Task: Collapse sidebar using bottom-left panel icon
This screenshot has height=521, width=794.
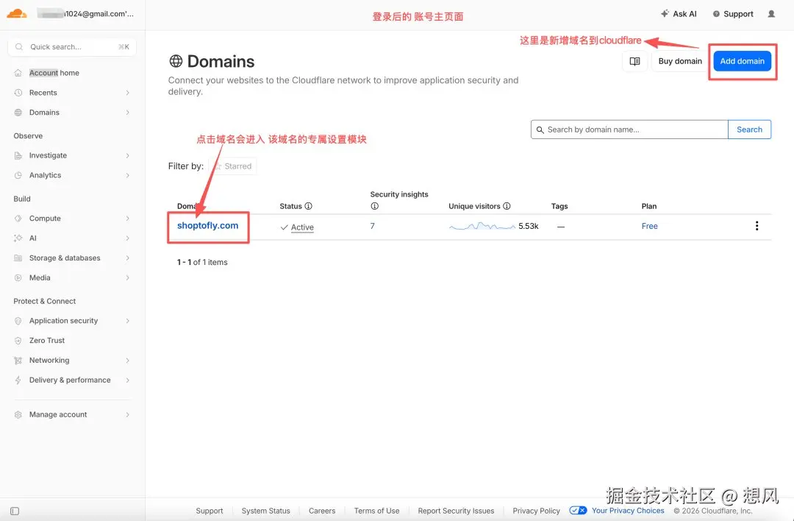Action: point(15,511)
